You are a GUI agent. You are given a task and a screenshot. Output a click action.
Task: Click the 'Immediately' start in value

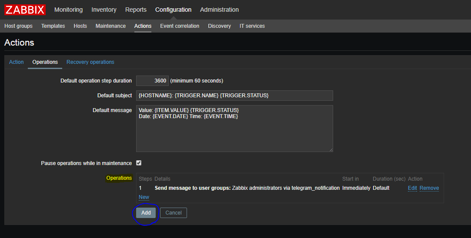coord(356,188)
